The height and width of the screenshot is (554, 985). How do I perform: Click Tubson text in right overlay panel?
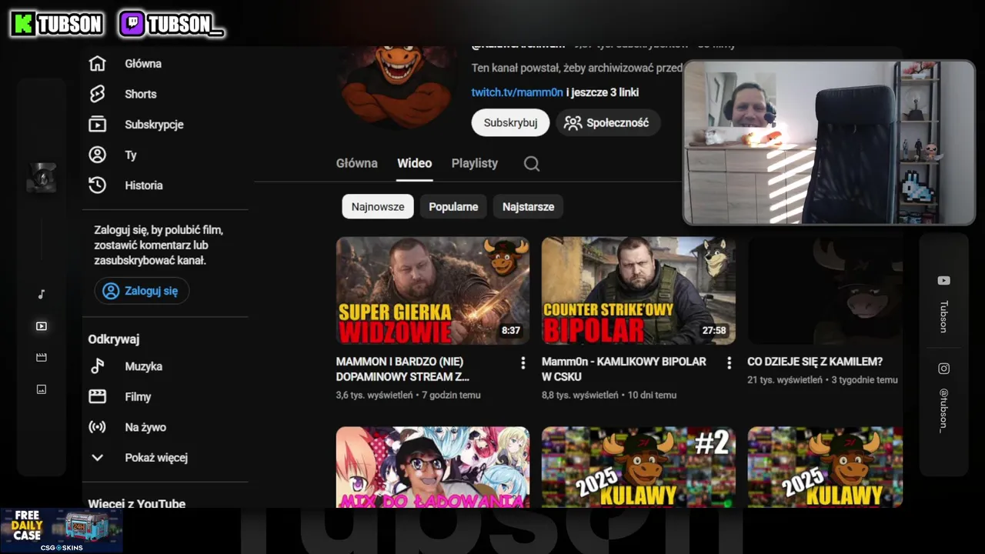[943, 316]
